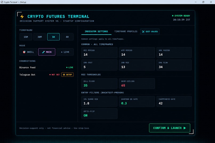
Task: Select the RSI Period value field
Action: [x=99, y=52]
